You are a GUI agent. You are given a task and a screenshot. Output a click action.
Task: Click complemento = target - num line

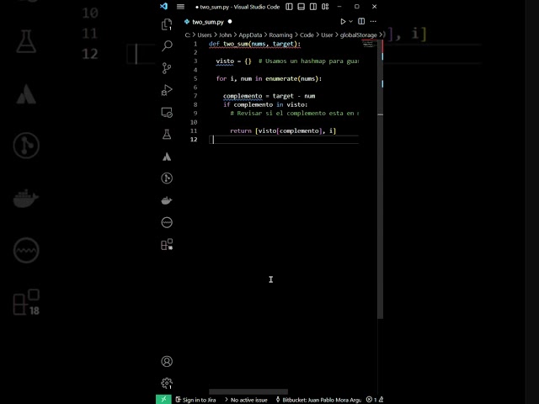(269, 96)
